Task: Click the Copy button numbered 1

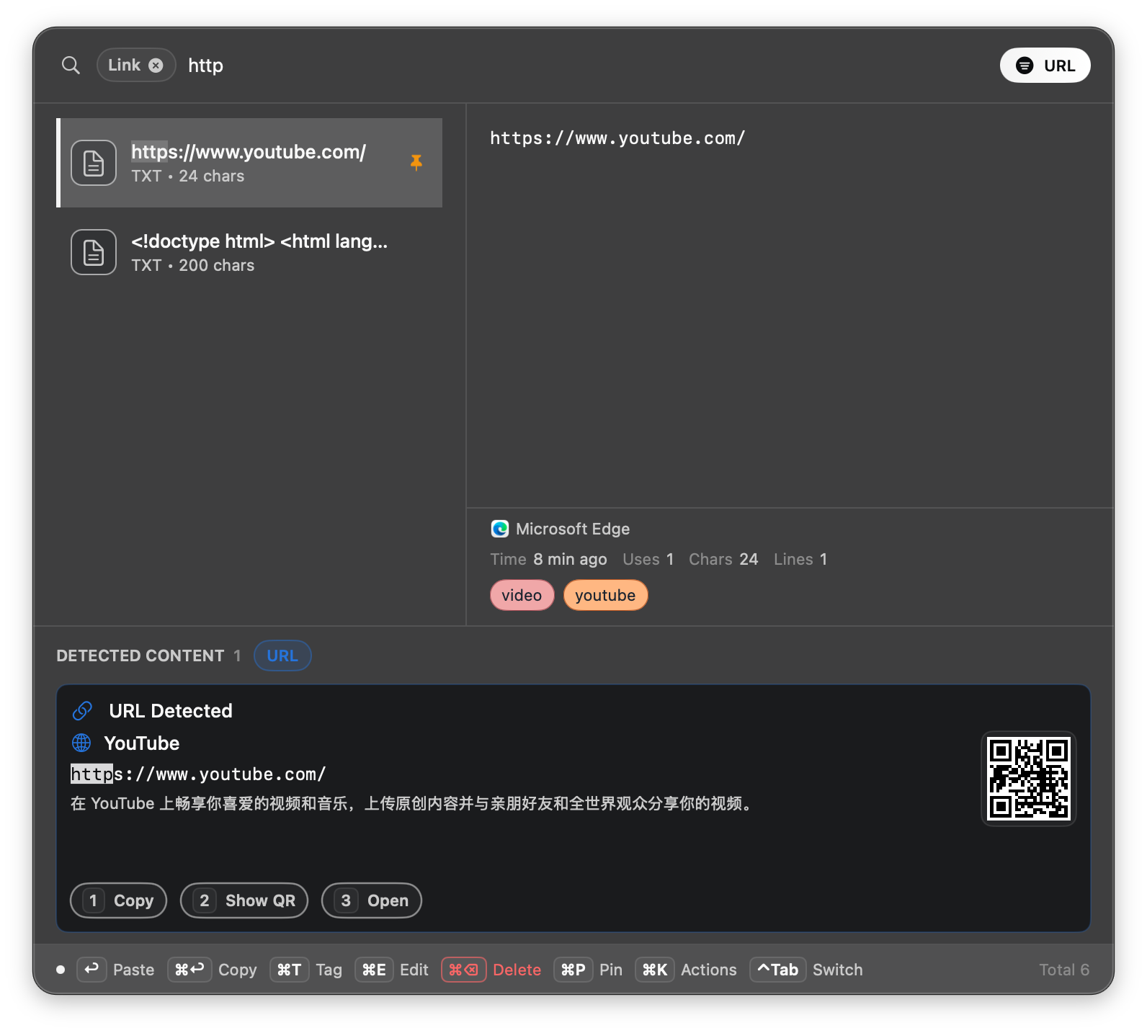Action: coord(119,900)
